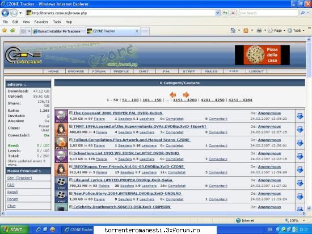The image size is (312, 234).
Task: Open the Favorites menu
Action: click(x=41, y=22)
